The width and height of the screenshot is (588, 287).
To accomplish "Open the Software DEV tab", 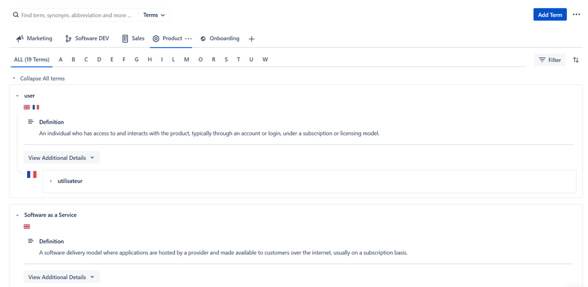I will pyautogui.click(x=87, y=38).
